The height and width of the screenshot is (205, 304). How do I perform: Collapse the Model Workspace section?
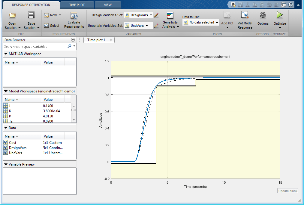pos(6,91)
